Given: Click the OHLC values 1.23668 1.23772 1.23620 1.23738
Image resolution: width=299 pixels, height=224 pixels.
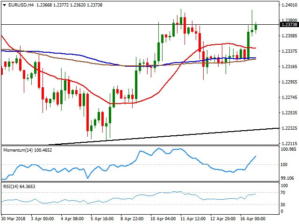Looking at the screenshot, I should [70, 5].
